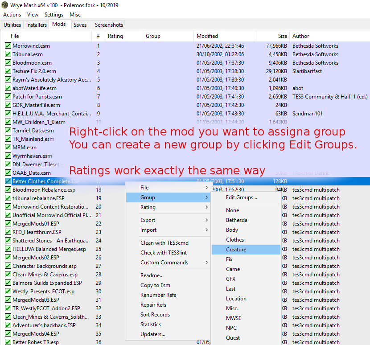The height and width of the screenshot is (345, 370).
Task: Assign the NPC group
Action: point(246,328)
